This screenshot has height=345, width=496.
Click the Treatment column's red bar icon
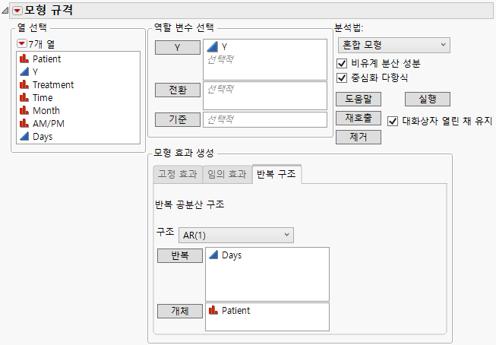(x=24, y=84)
